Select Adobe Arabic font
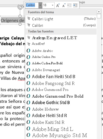The height and width of the screenshot is (139, 103). (61, 51)
